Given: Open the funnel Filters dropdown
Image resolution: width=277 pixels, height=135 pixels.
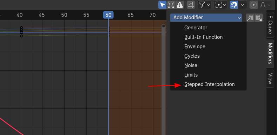Looking at the screenshot, I should [x=204, y=5].
